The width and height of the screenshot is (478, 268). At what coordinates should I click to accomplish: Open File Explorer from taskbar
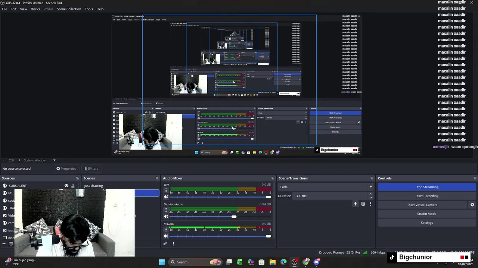pyautogui.click(x=273, y=262)
